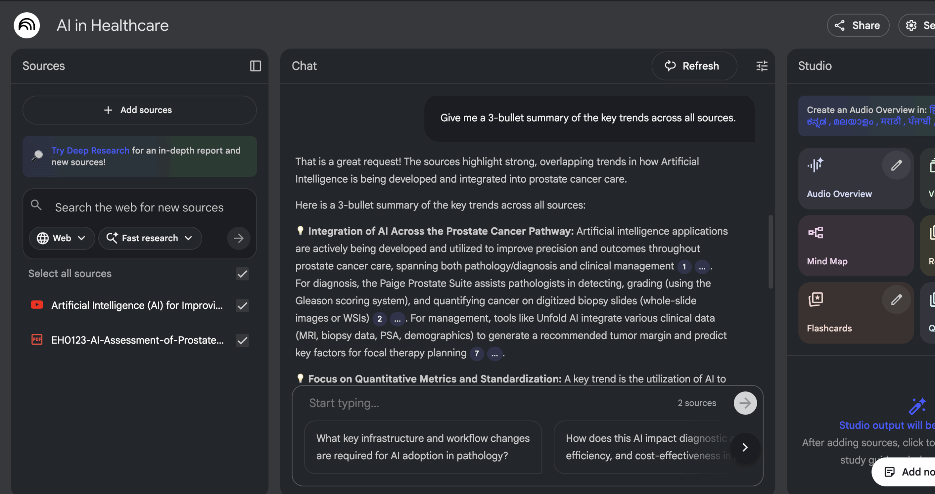Image resolution: width=935 pixels, height=494 pixels.
Task: Uncheck Select all sources
Action: pyautogui.click(x=242, y=274)
